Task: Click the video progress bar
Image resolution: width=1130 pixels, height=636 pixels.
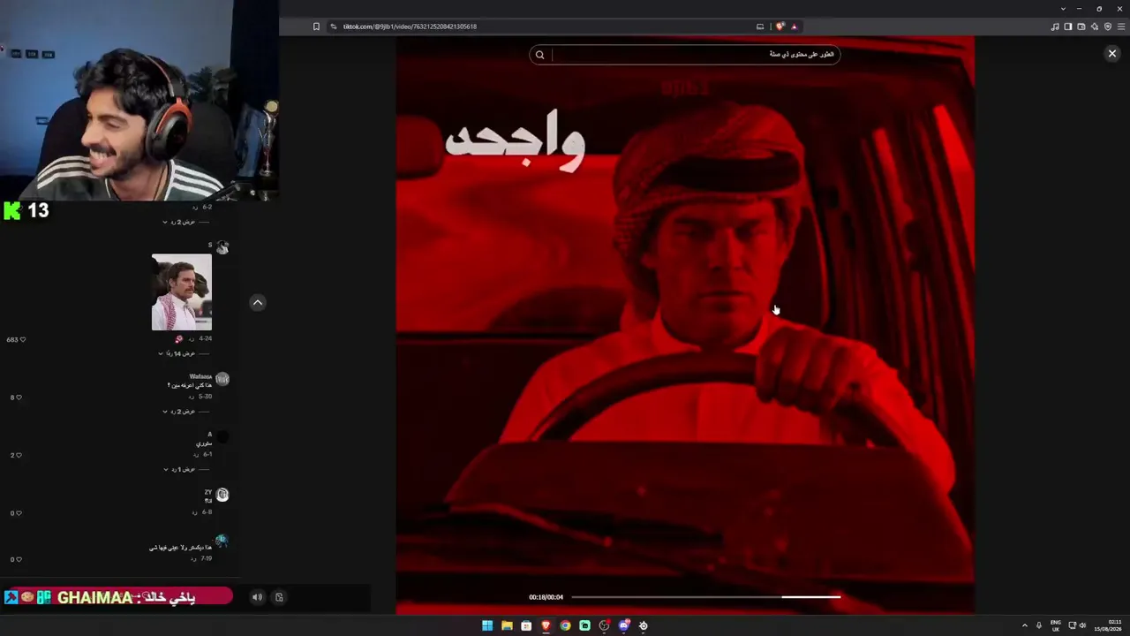Action: [705, 597]
